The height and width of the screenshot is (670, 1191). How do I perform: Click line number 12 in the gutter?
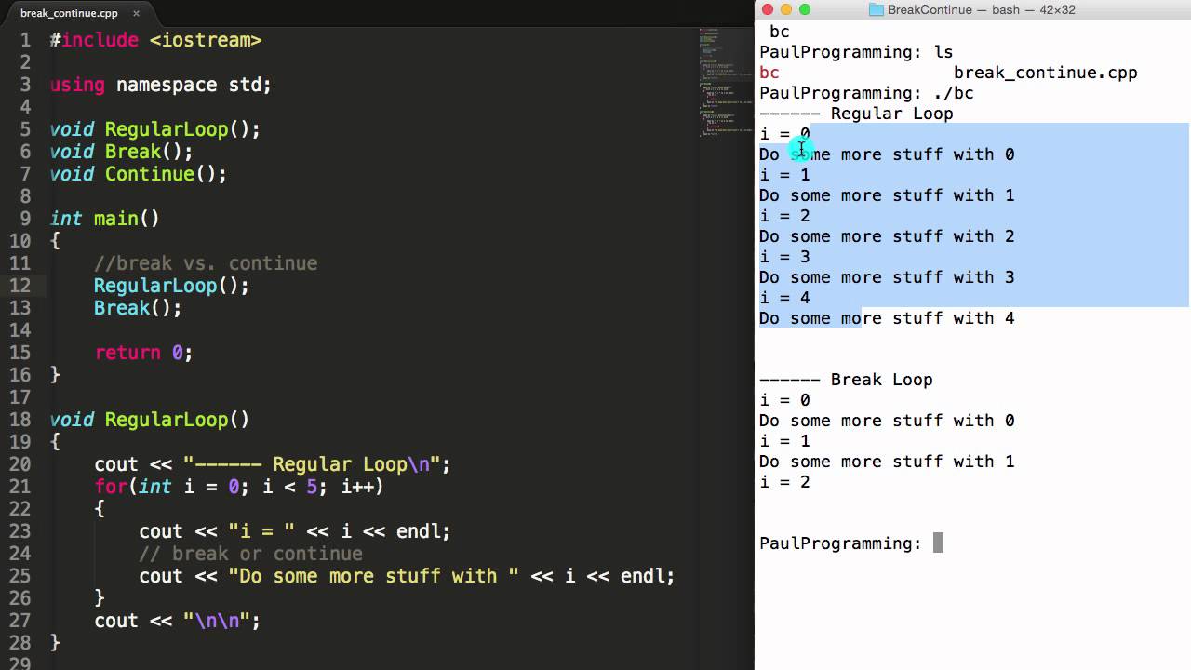coord(20,286)
